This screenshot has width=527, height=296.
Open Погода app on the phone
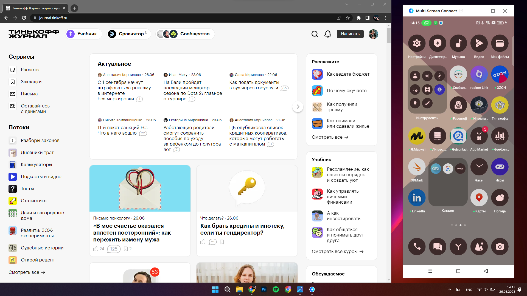(500, 198)
